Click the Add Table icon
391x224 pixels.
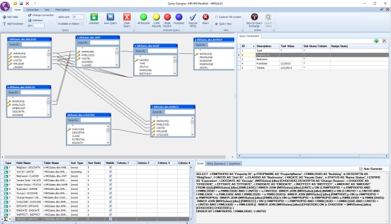point(4,17)
